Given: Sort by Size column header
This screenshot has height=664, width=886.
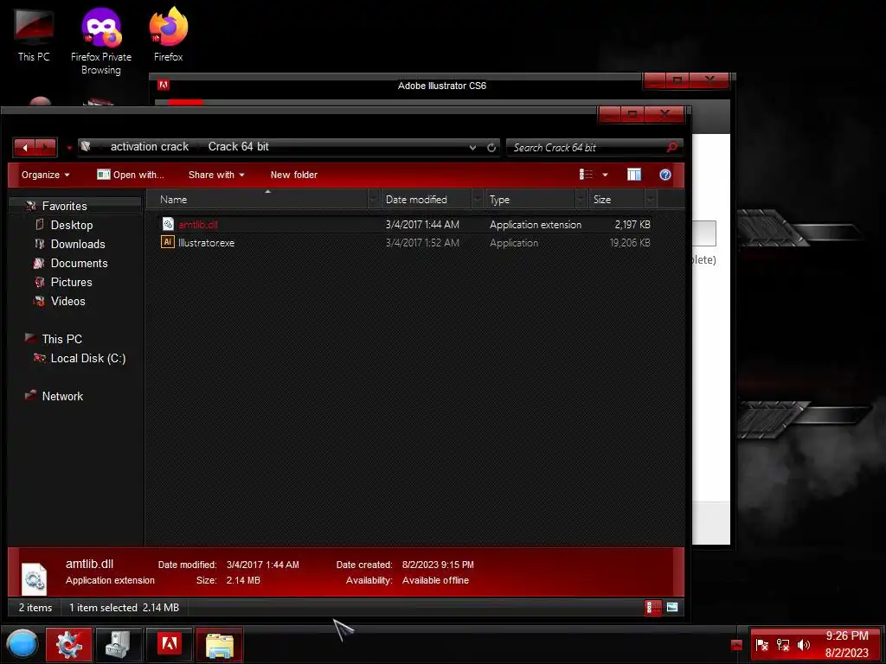Looking at the screenshot, I should pyautogui.click(x=616, y=200).
